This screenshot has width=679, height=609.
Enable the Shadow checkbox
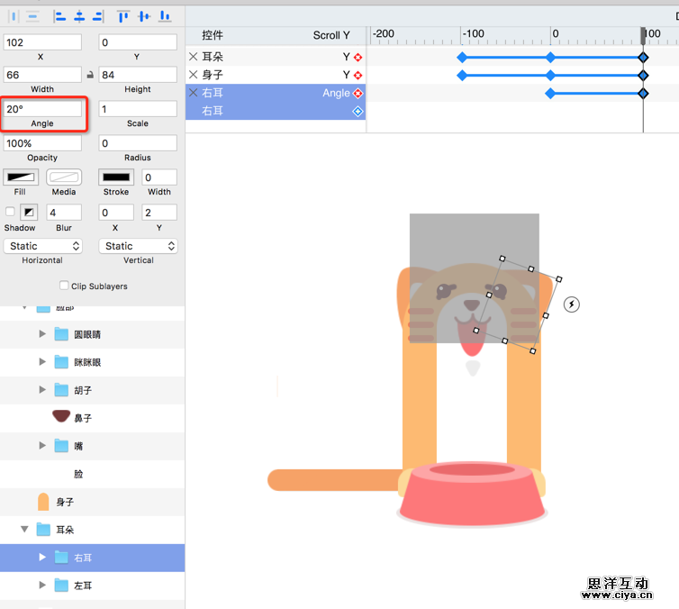pos(10,212)
